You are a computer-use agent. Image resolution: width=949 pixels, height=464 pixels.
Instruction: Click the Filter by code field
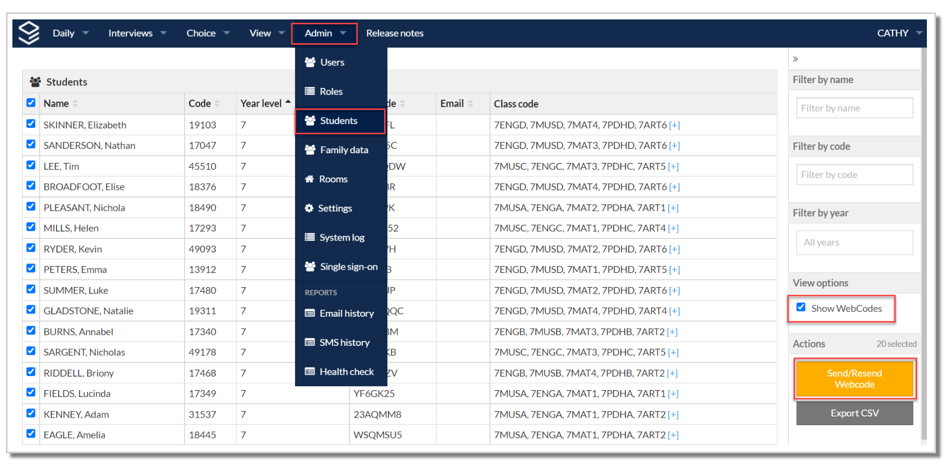click(x=855, y=175)
